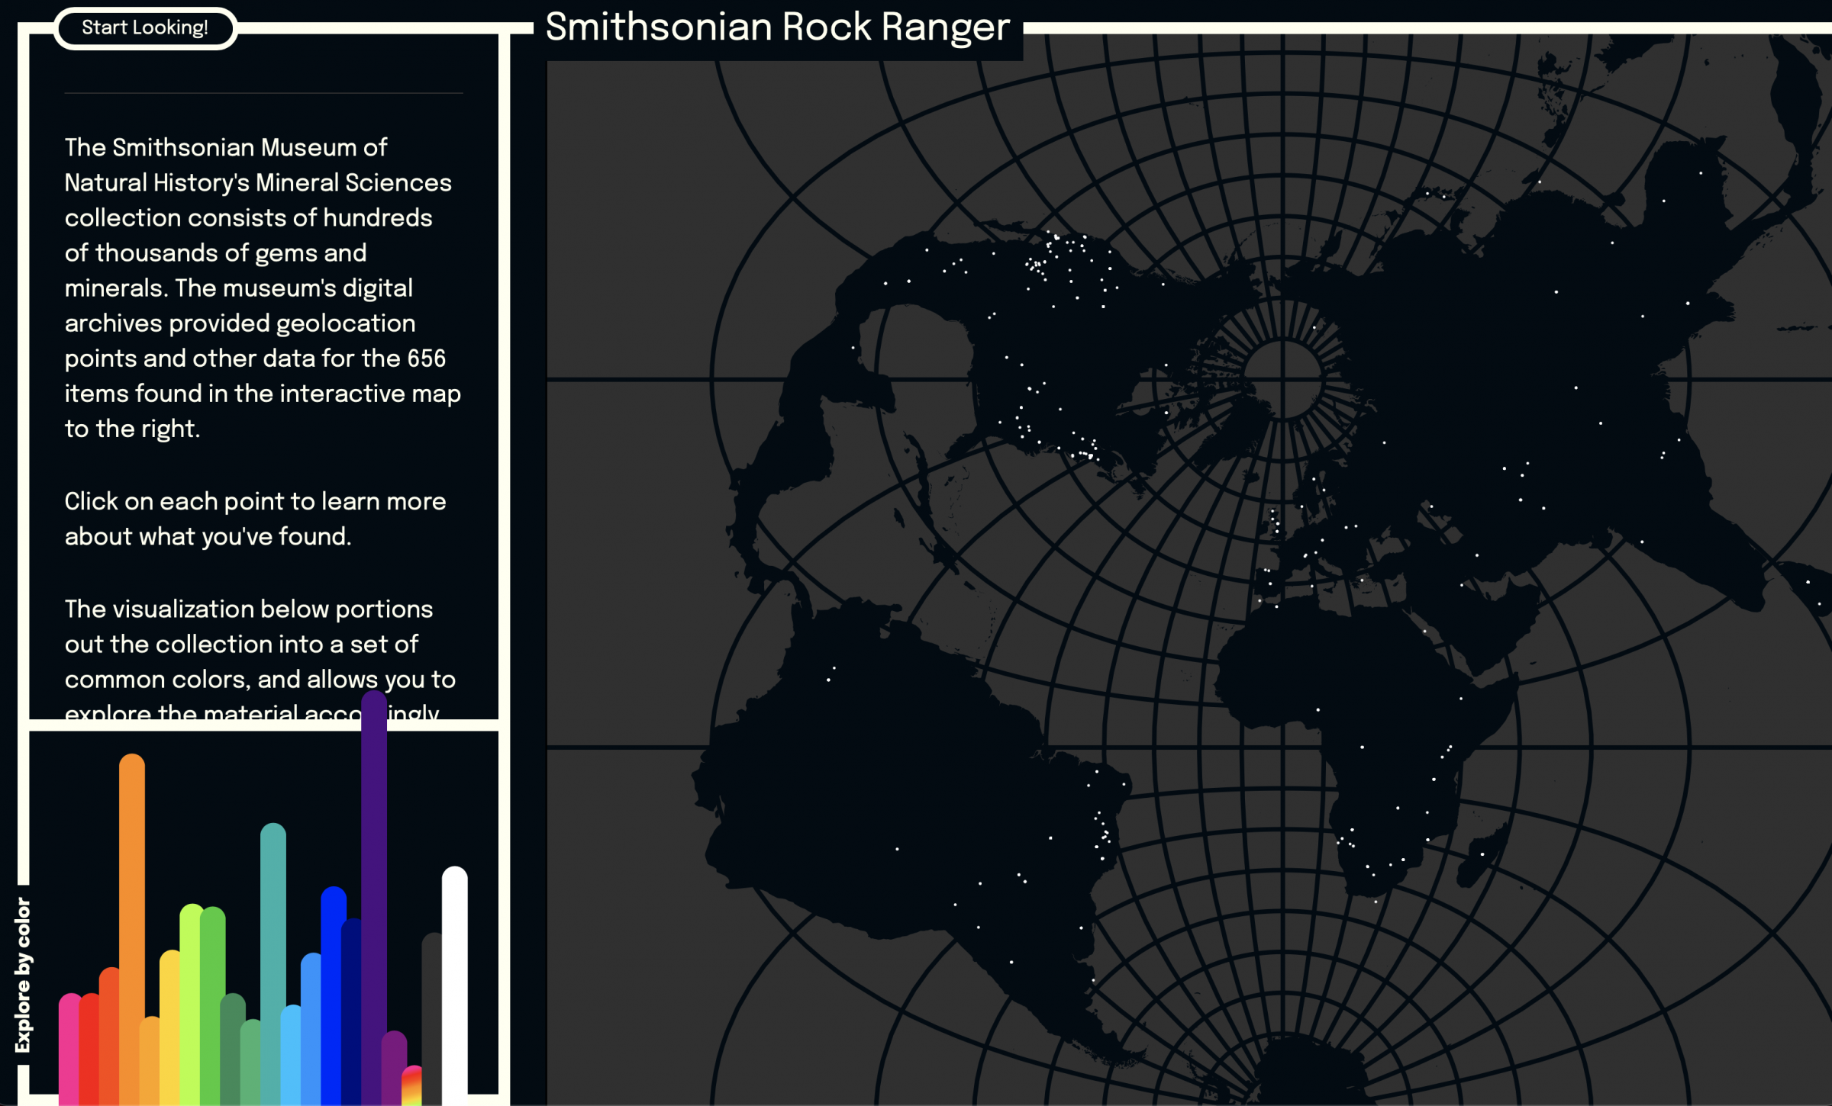The height and width of the screenshot is (1106, 1832).
Task: Select the magenta bar near the chart's right
Action: coord(393,1053)
